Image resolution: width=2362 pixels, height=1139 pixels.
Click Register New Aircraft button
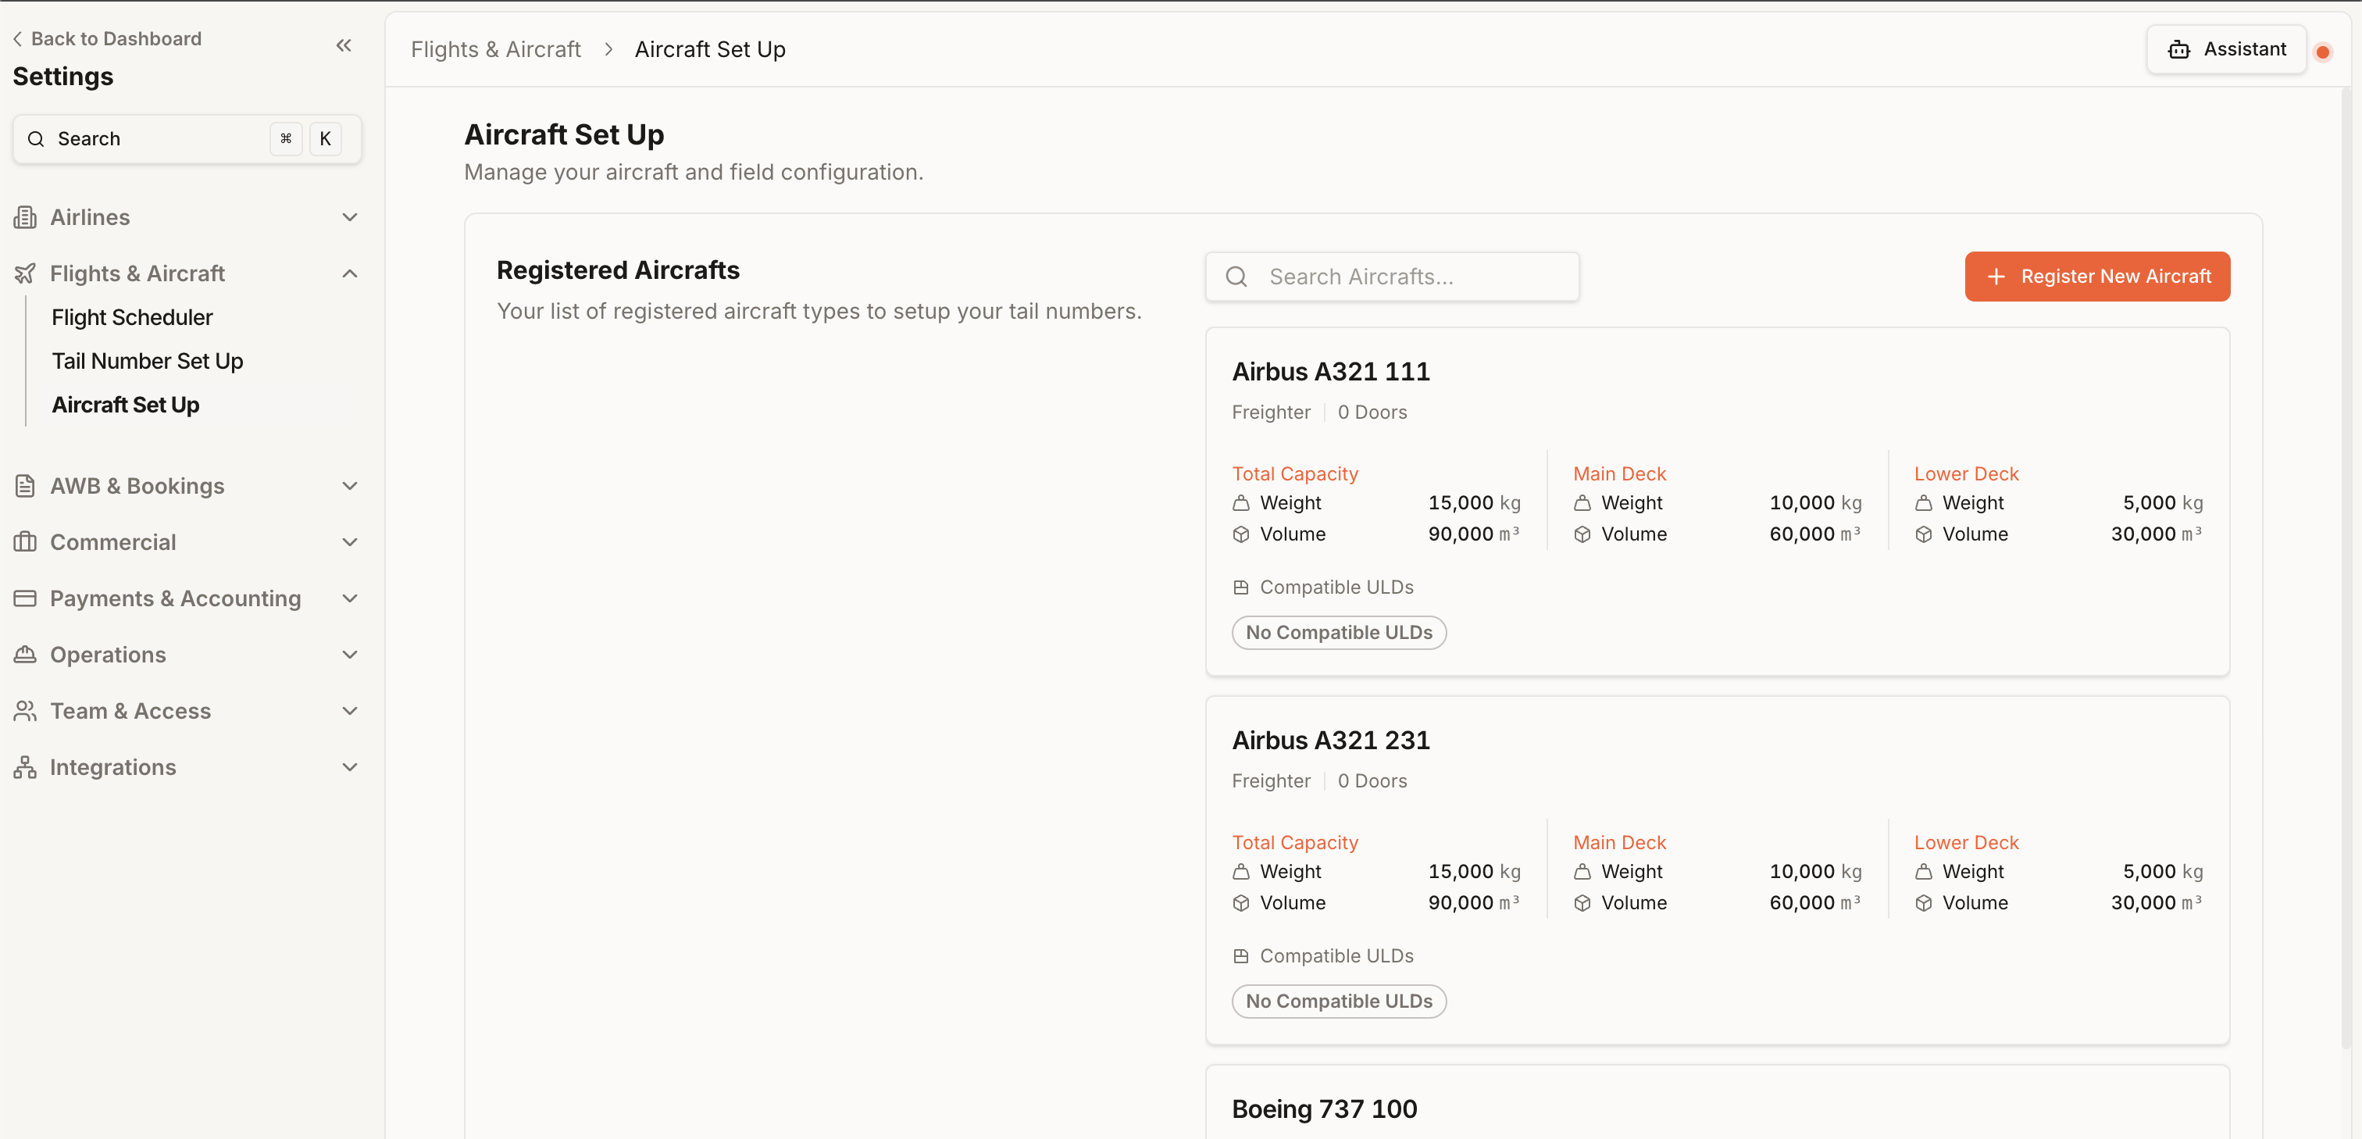point(2097,276)
